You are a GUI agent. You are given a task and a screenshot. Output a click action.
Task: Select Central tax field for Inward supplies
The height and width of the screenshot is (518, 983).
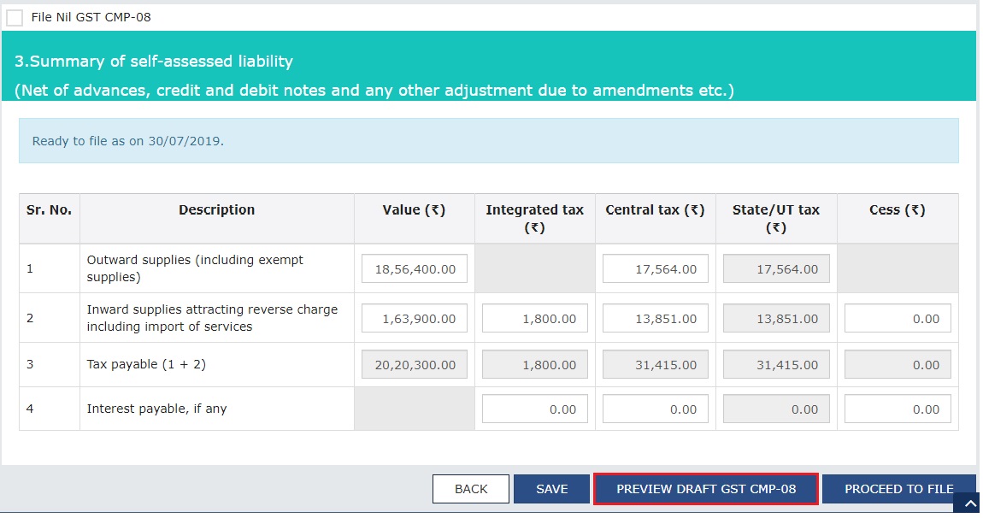(x=656, y=317)
